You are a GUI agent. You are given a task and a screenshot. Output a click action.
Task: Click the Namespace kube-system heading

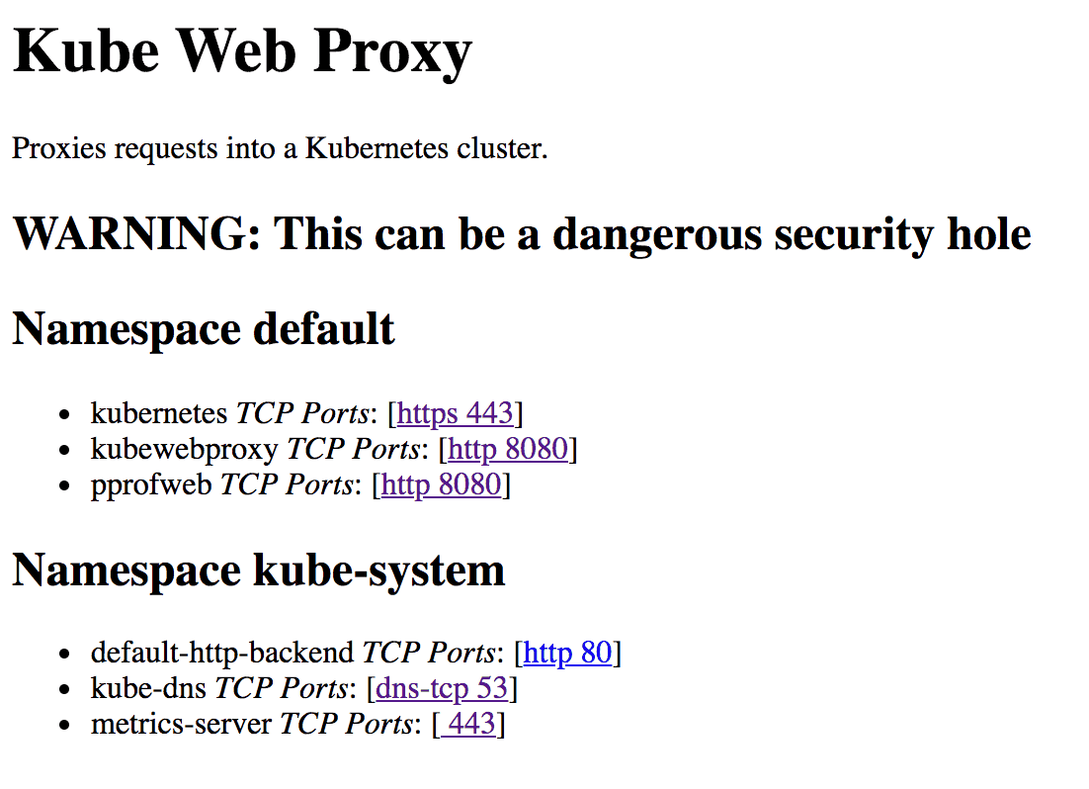click(258, 570)
